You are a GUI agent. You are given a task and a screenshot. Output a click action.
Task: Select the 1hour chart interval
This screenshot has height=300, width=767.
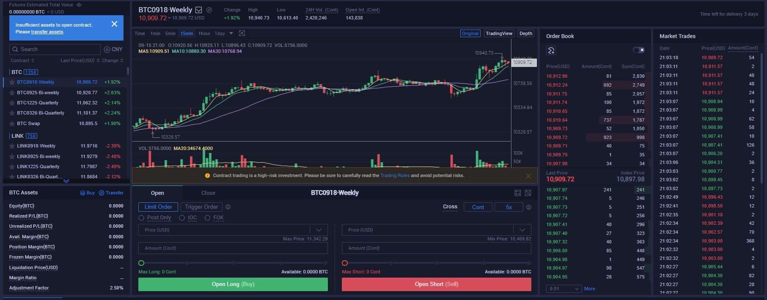click(204, 33)
